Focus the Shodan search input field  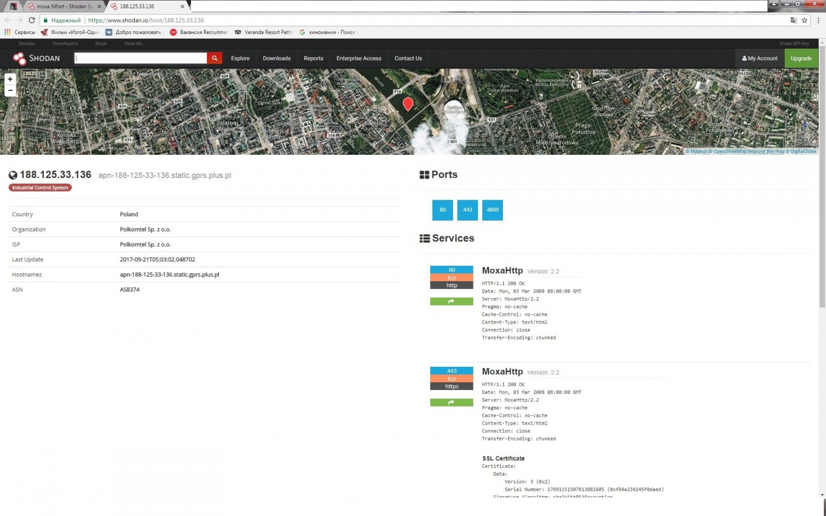click(x=140, y=58)
